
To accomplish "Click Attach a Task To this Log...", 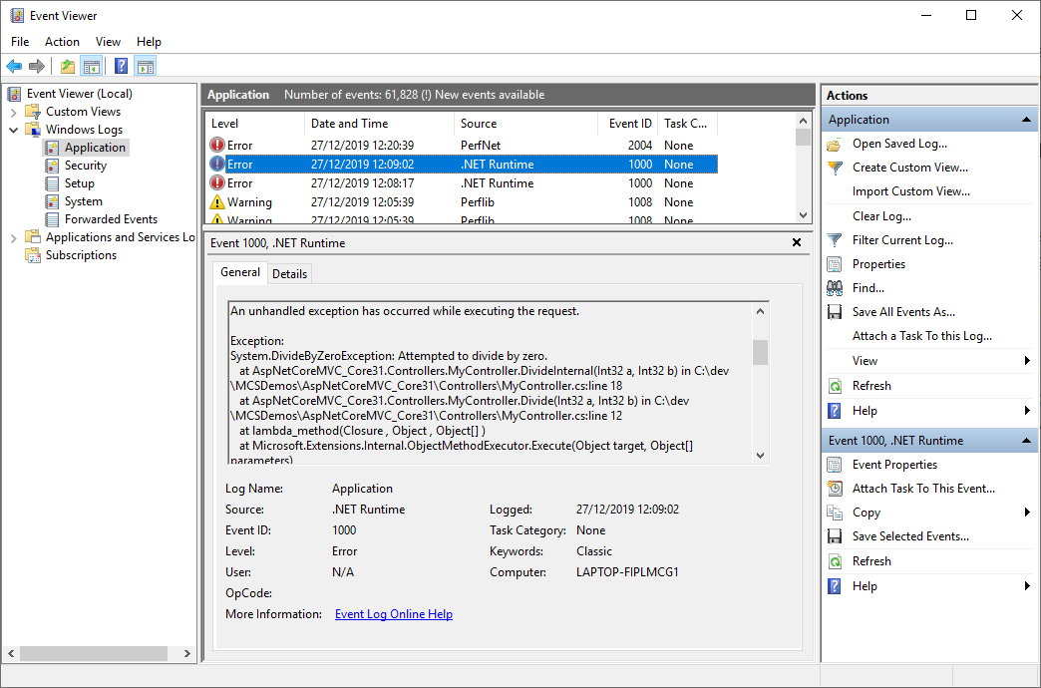I will [x=922, y=336].
